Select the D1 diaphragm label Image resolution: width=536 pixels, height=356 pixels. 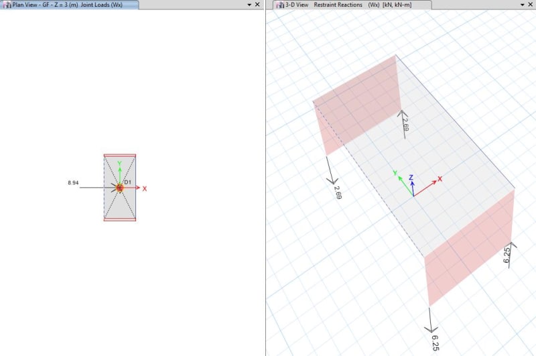click(x=127, y=182)
